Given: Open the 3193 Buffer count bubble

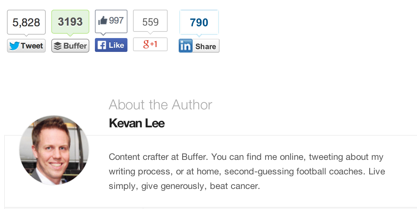Looking at the screenshot, I should click(70, 22).
